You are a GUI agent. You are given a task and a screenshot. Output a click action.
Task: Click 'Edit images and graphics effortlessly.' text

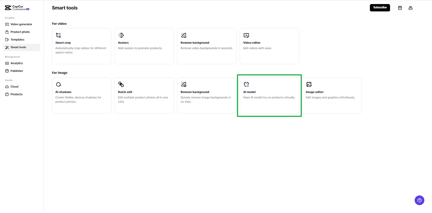330,98
